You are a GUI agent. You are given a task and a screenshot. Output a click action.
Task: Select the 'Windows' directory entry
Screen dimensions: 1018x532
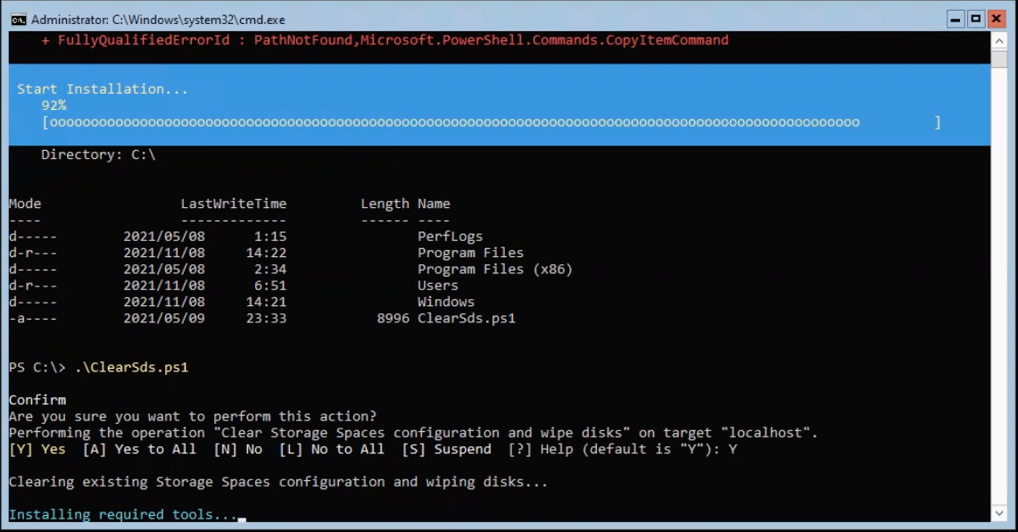point(446,302)
